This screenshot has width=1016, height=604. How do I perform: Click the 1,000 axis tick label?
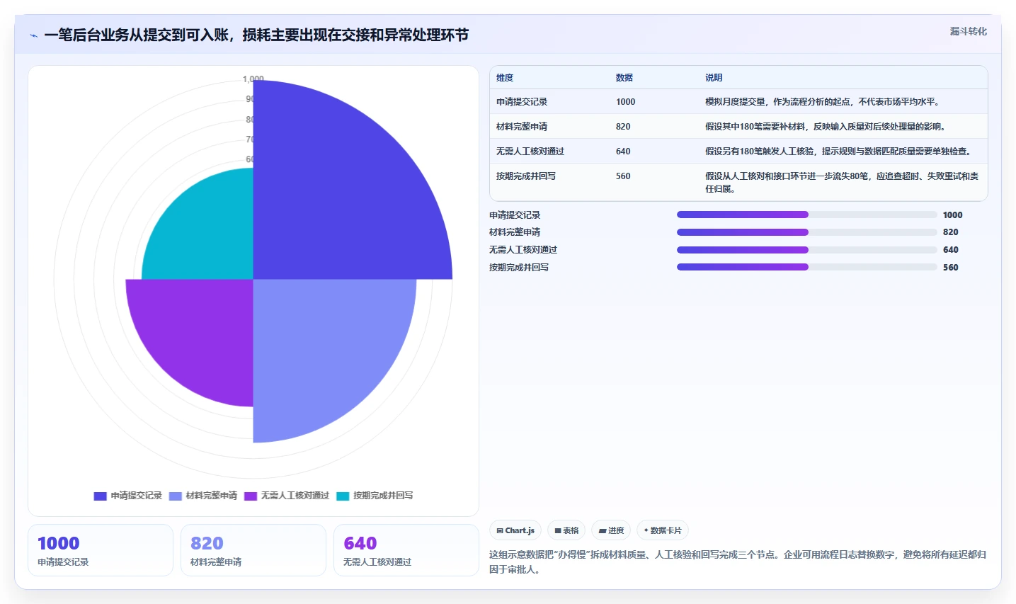(x=253, y=79)
